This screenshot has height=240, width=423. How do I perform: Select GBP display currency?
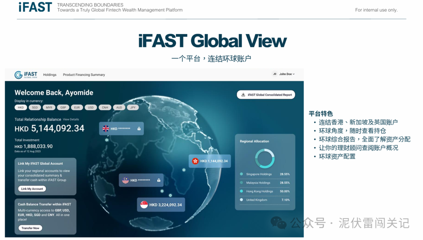[x=63, y=107]
